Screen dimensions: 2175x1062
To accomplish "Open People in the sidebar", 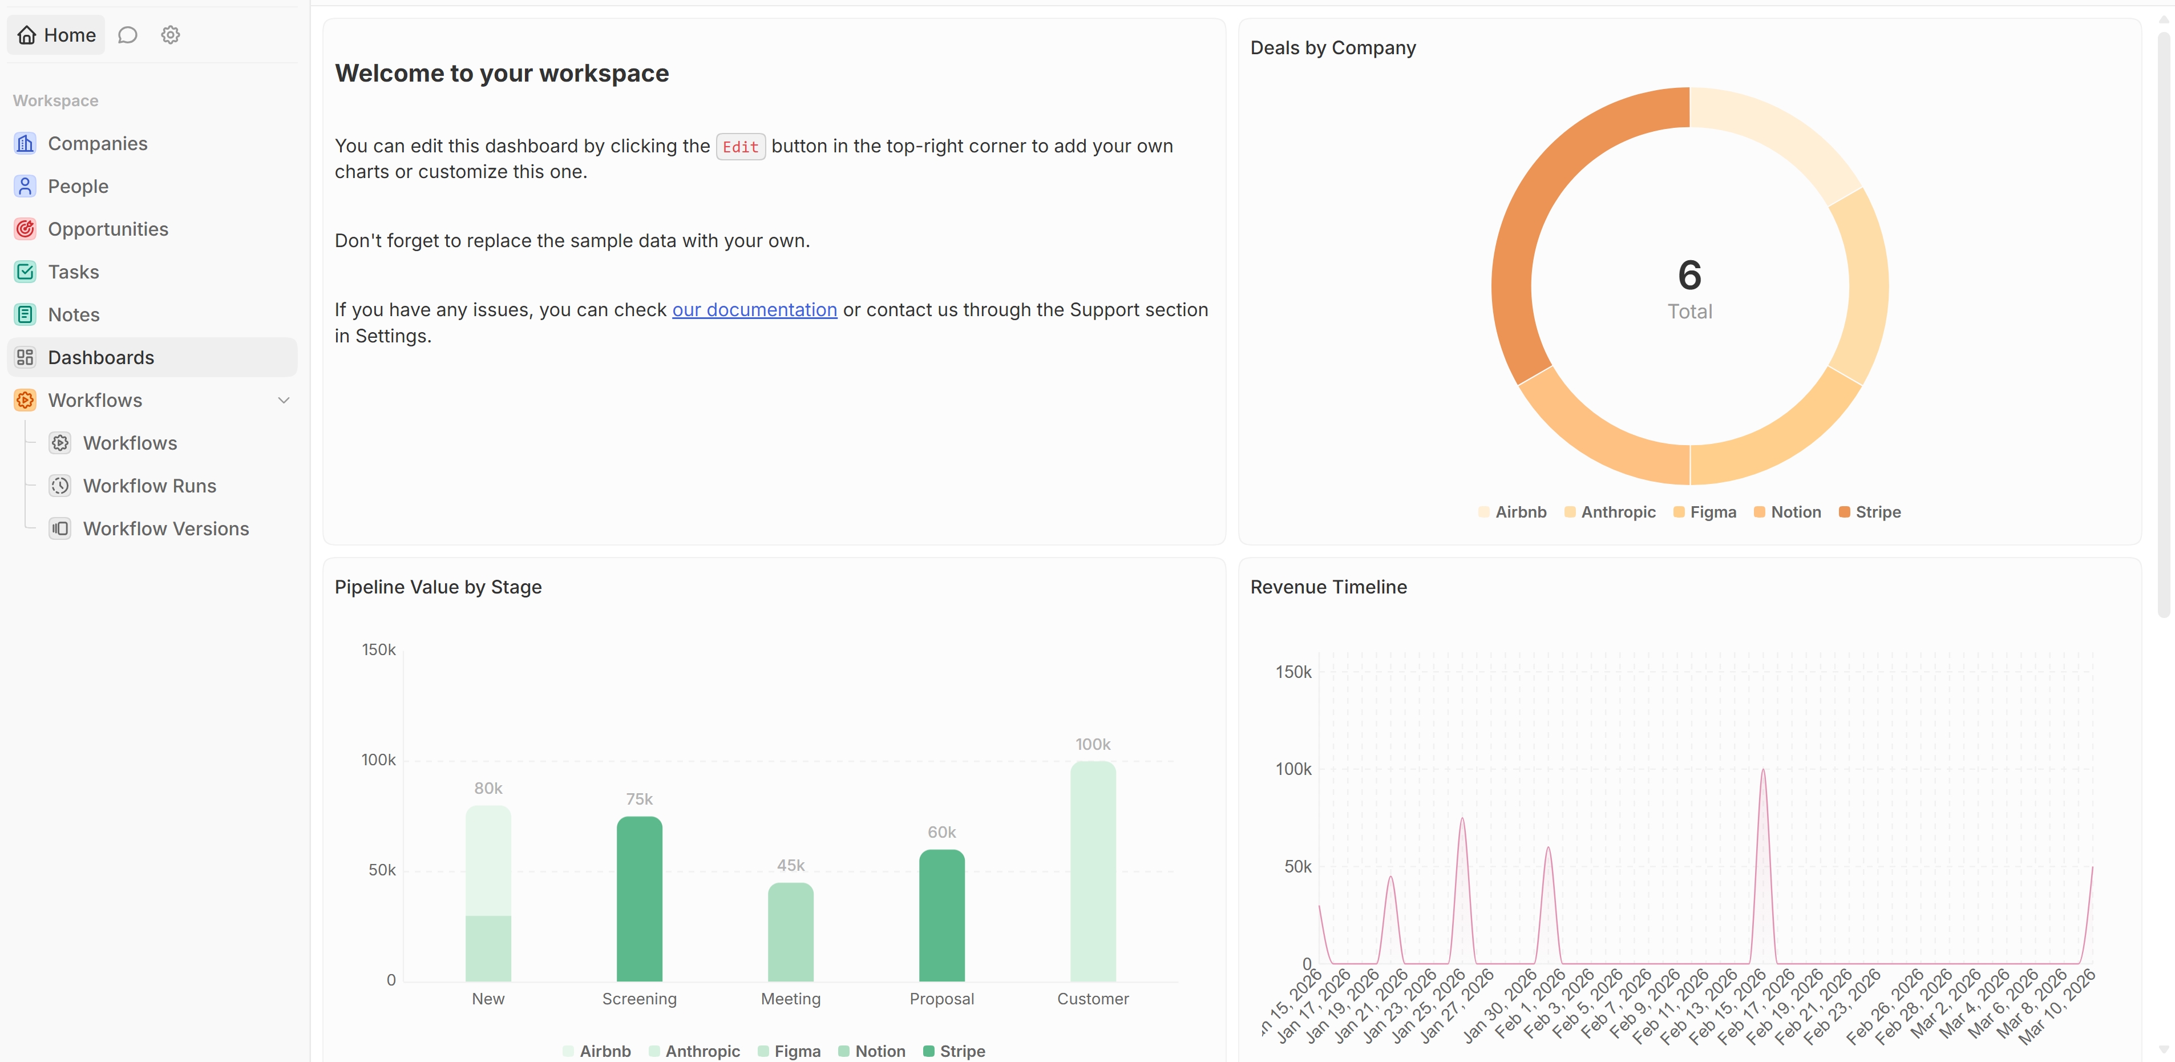I will (152, 187).
